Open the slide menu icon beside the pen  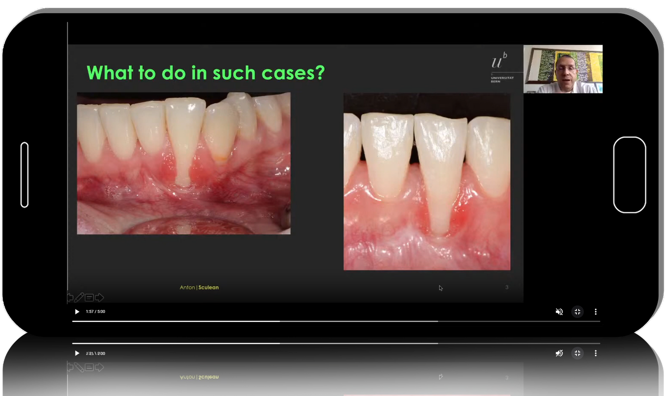coord(89,298)
